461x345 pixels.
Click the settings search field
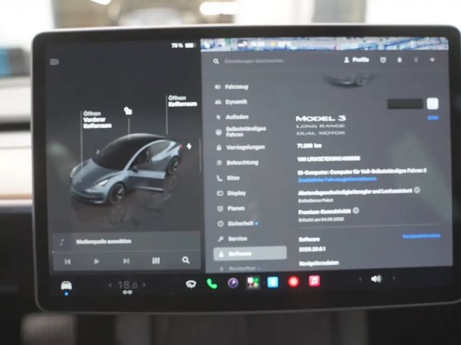click(x=254, y=61)
